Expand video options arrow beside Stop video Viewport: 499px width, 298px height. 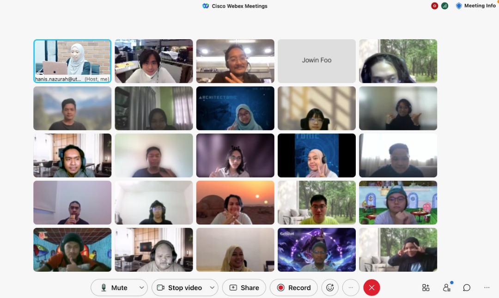click(212, 287)
